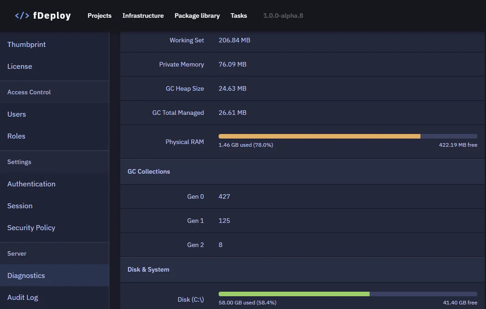Open the Projects menu
Viewport: 486px width, 309px height.
[x=99, y=15]
